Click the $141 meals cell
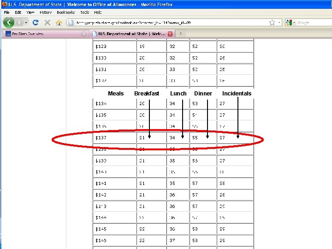332x249 pixels. pyautogui.click(x=114, y=184)
